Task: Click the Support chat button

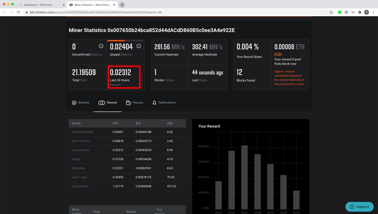Action: pyautogui.click(x=359, y=207)
